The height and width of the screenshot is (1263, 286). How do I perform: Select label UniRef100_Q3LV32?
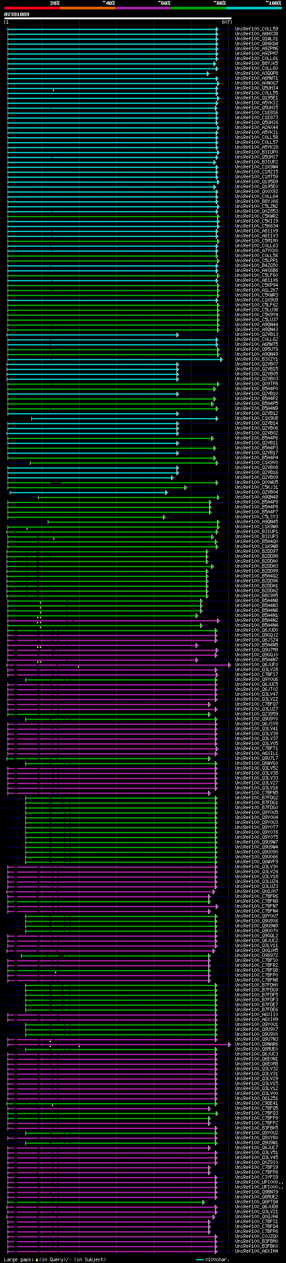click(257, 1069)
